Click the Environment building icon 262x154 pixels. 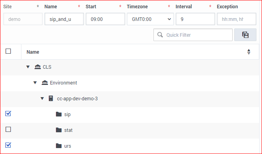coord(45,83)
